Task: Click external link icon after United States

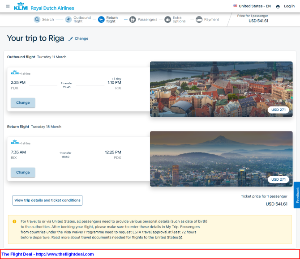Action: pos(180,238)
